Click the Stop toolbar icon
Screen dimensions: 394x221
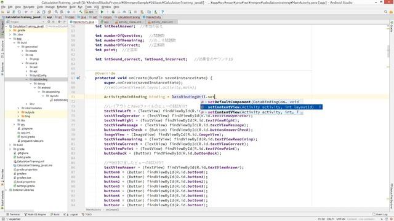135,12
